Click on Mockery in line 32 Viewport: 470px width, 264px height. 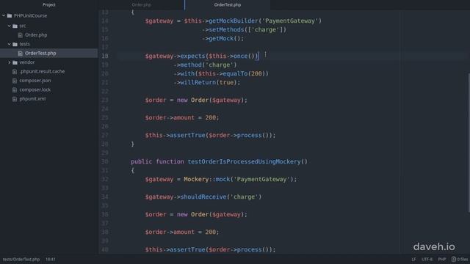[x=196, y=179]
